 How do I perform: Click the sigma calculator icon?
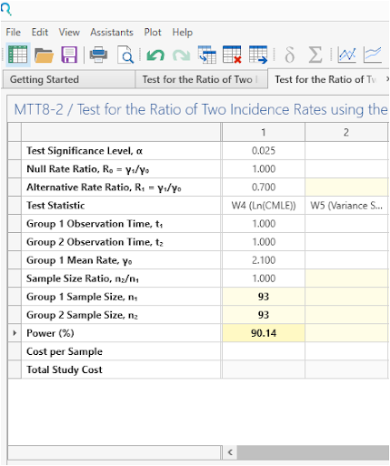(315, 55)
